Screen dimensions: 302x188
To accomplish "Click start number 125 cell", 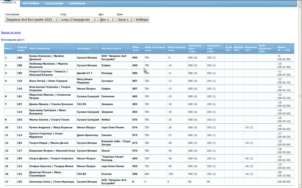I will pyautogui.click(x=19, y=182).
